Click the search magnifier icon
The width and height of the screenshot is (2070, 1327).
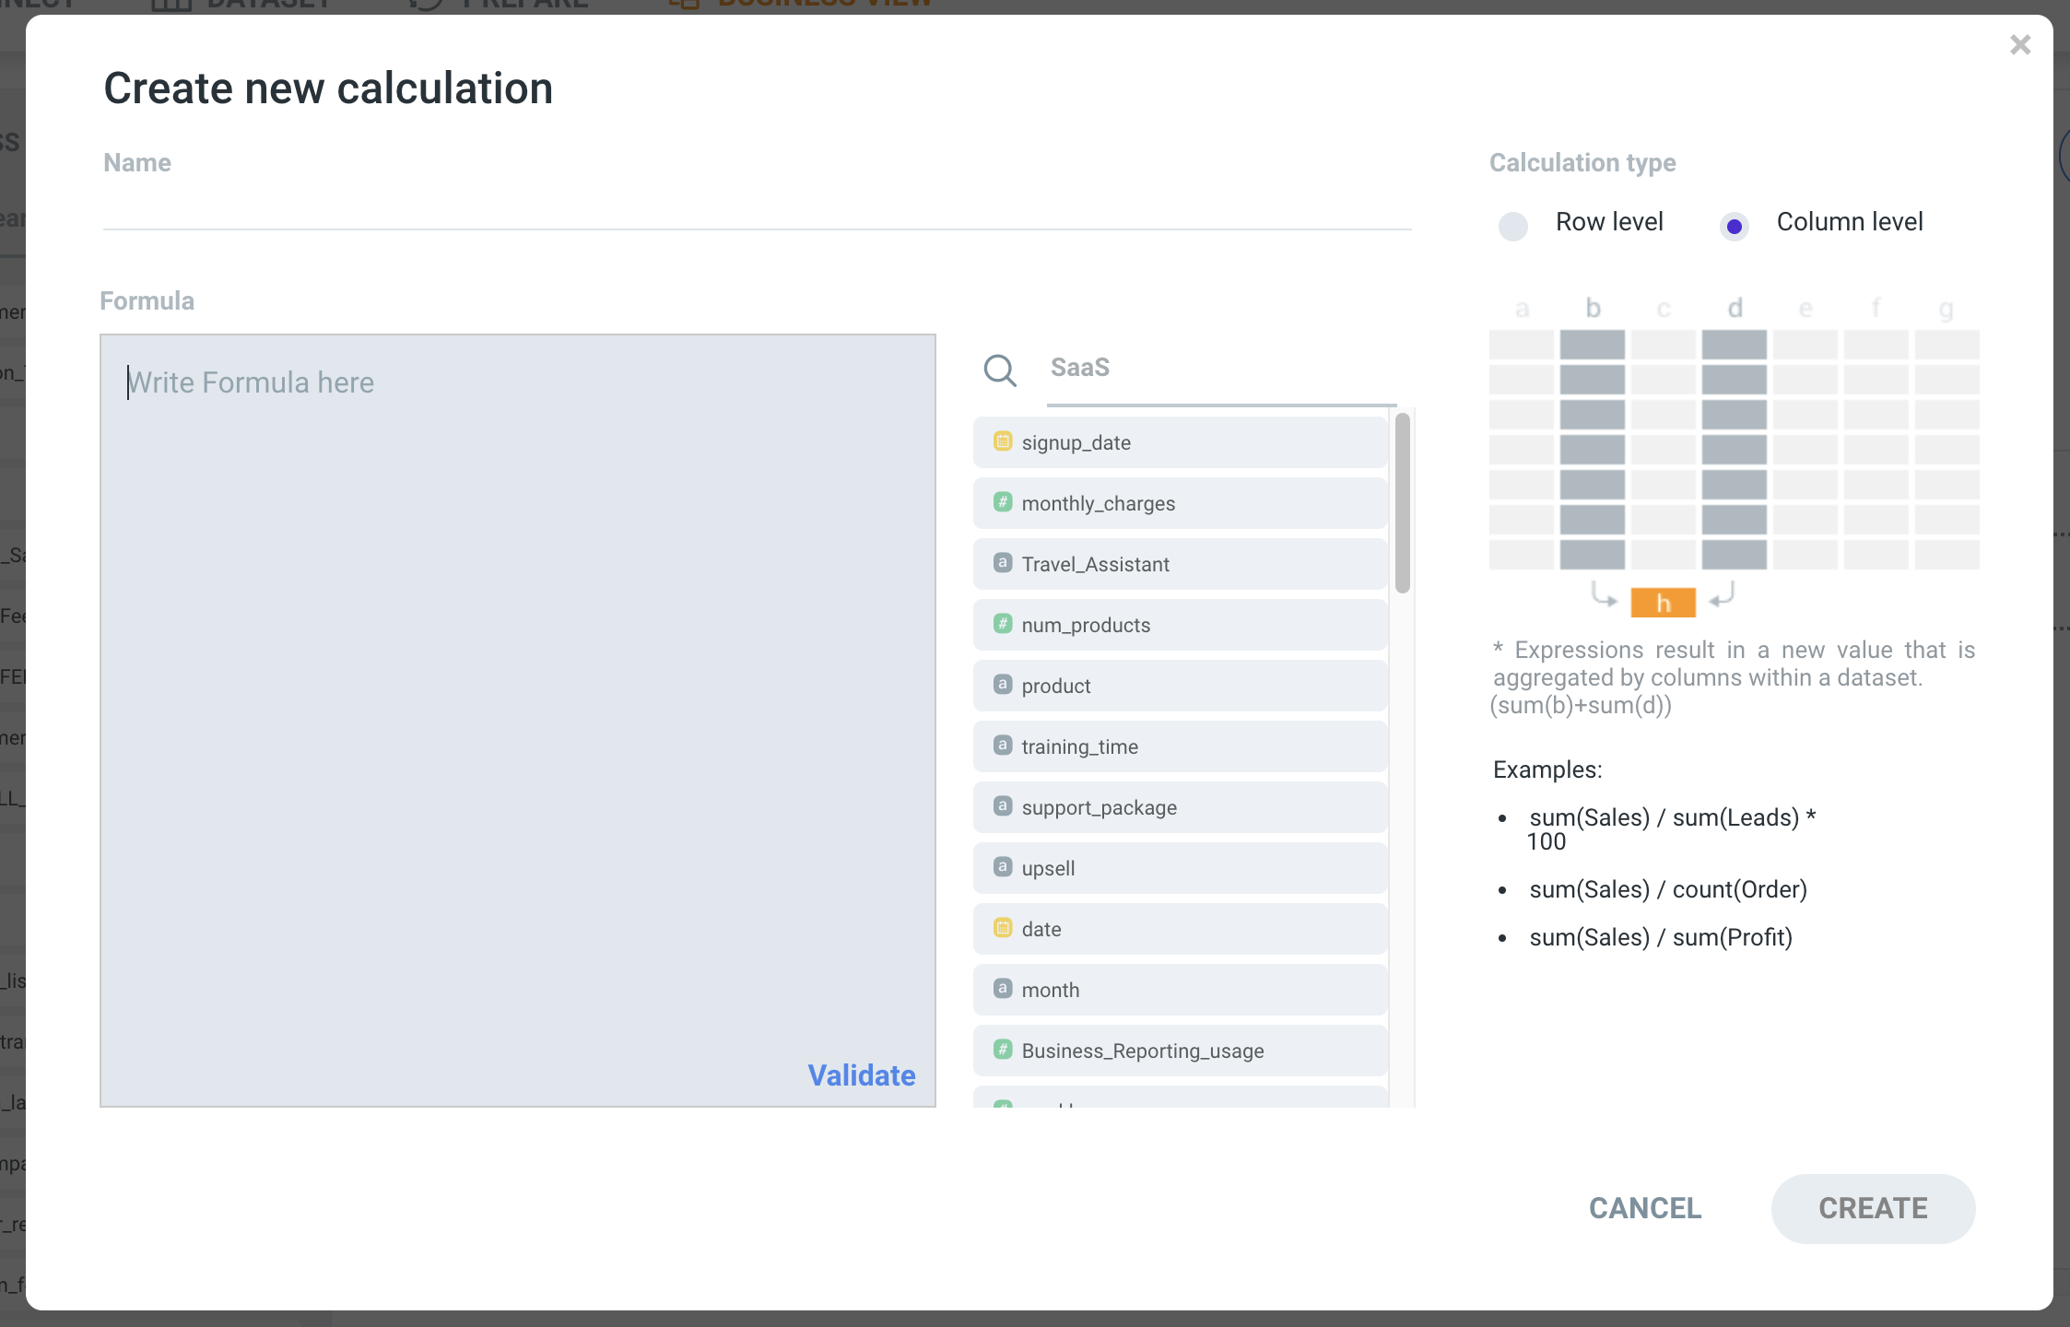coord(1000,370)
